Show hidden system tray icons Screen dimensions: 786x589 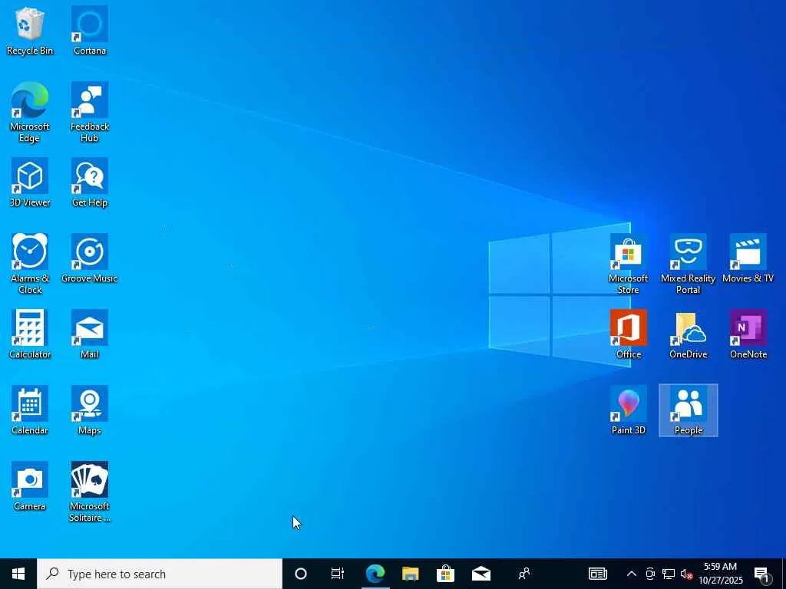pos(632,574)
